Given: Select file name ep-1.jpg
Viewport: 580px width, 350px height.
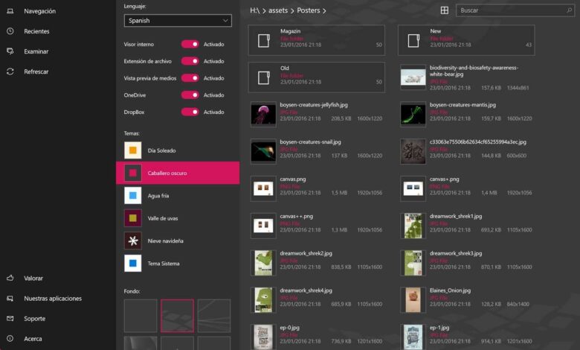Looking at the screenshot, I should pos(439,328).
